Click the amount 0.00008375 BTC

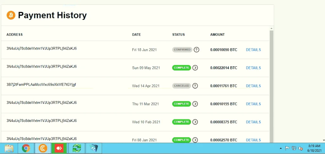(224, 122)
